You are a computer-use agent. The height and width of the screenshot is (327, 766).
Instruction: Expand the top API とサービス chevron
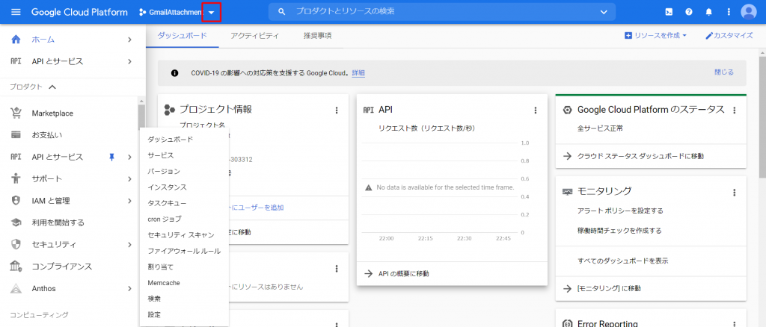[x=129, y=61]
